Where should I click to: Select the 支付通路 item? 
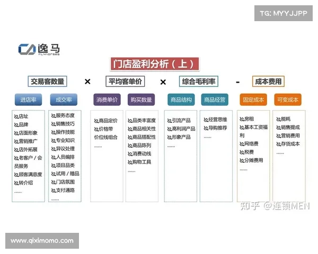coord(63,190)
